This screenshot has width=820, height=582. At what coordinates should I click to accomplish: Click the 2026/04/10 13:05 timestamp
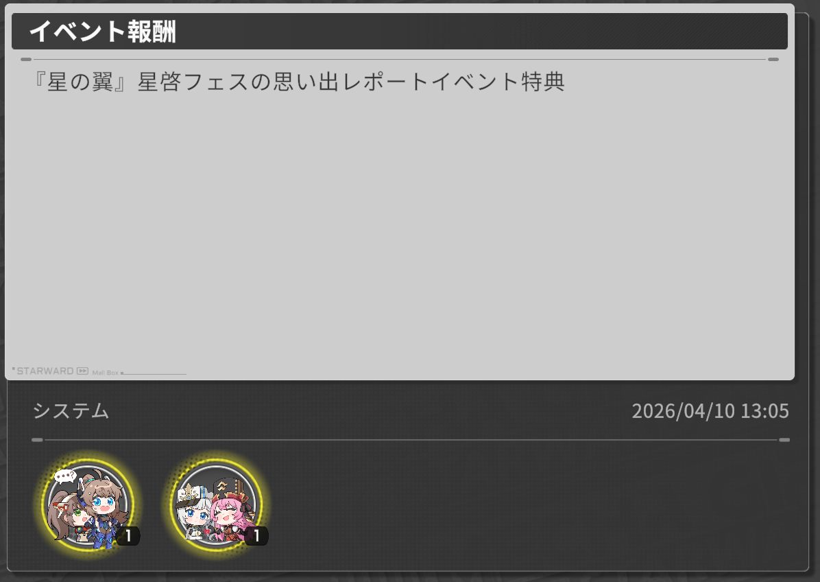pyautogui.click(x=710, y=411)
